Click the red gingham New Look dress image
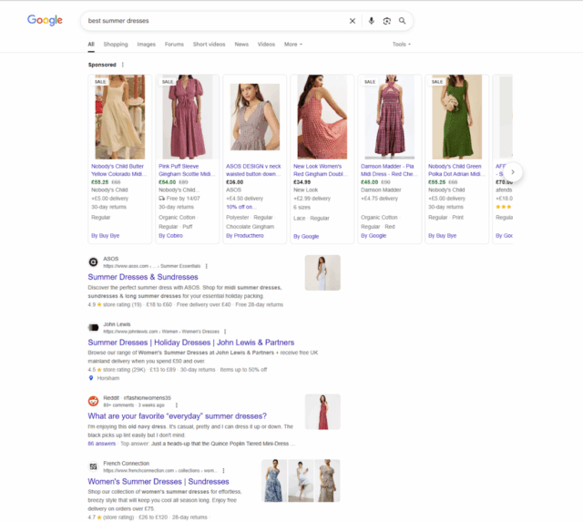583x522 pixels. (322, 118)
